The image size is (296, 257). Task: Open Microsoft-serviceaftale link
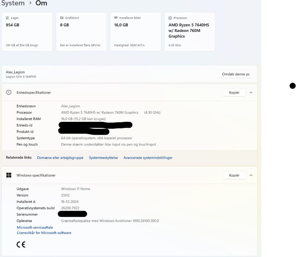click(35, 227)
